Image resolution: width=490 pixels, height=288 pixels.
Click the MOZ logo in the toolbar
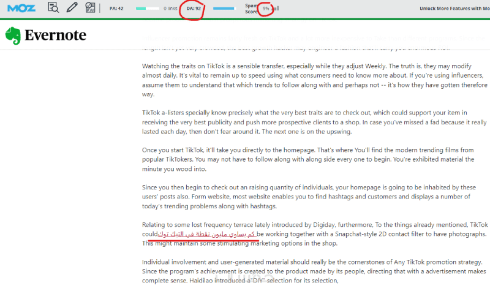(x=21, y=8)
